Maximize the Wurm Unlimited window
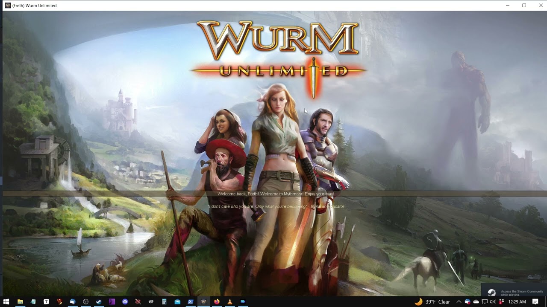 (x=524, y=6)
